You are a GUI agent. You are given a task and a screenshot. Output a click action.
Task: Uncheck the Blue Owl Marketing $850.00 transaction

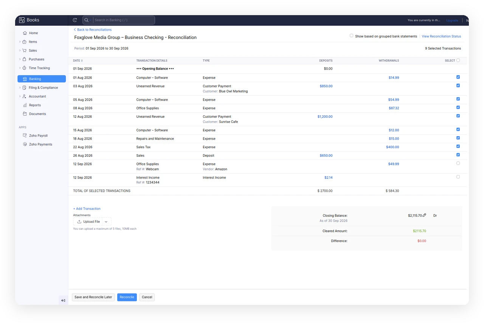pos(458,86)
